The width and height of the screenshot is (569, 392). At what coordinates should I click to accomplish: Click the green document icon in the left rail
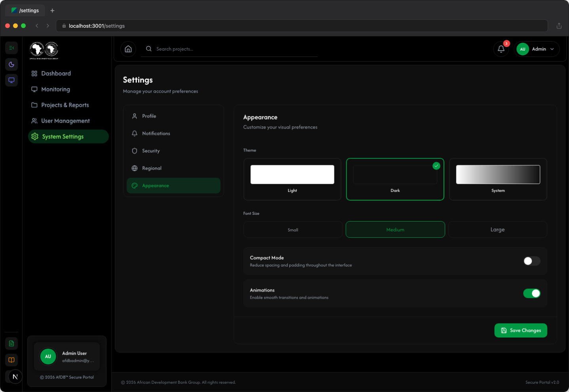coord(11,343)
